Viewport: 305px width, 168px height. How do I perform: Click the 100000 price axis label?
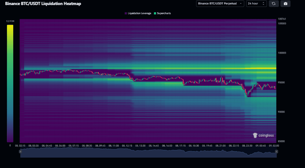[282, 53]
